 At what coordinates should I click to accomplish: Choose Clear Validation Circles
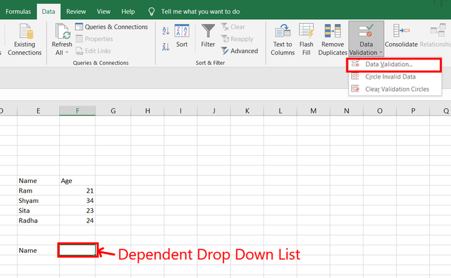click(x=395, y=89)
